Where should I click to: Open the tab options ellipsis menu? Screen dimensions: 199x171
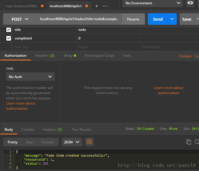pos(105,6)
